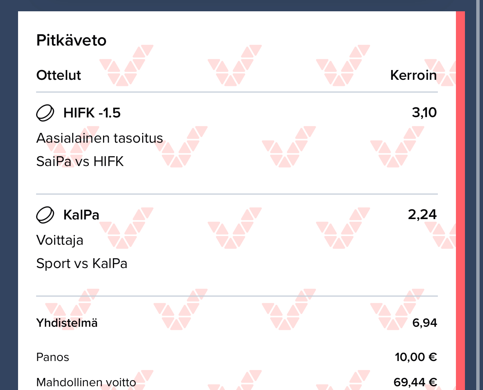Click the Voittaja market label
This screenshot has height=390, width=483.
(60, 240)
